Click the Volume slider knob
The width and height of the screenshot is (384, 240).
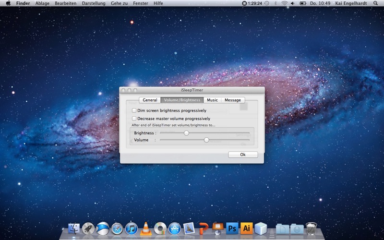pos(206,140)
